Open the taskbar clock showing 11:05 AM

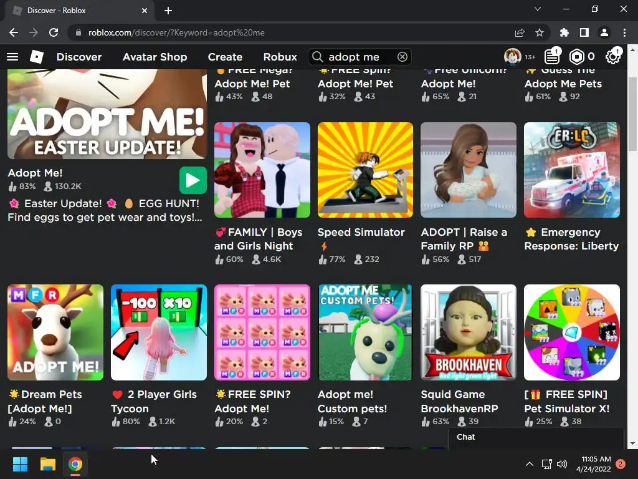pos(594,464)
